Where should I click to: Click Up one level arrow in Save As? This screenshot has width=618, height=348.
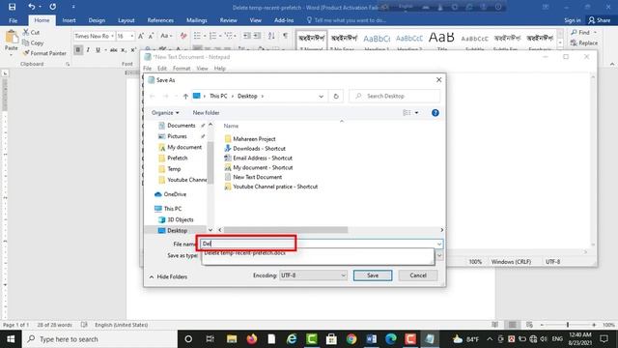(185, 97)
